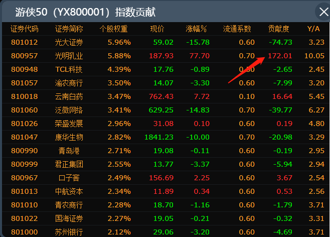This screenshot has width=330, height=237.
Task: Click 苏州银行 stock name
Action: (69, 232)
